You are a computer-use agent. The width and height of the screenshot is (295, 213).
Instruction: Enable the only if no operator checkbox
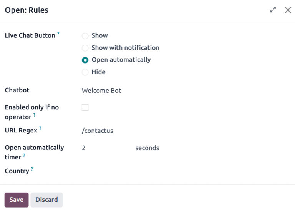coord(85,107)
